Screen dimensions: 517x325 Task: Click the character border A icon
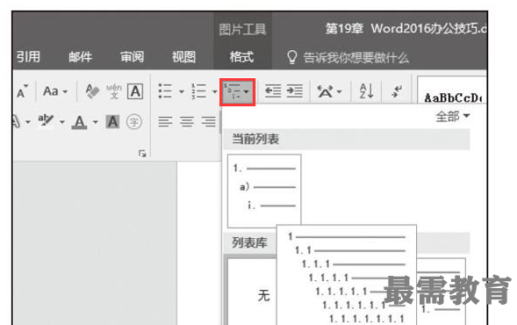tap(135, 91)
